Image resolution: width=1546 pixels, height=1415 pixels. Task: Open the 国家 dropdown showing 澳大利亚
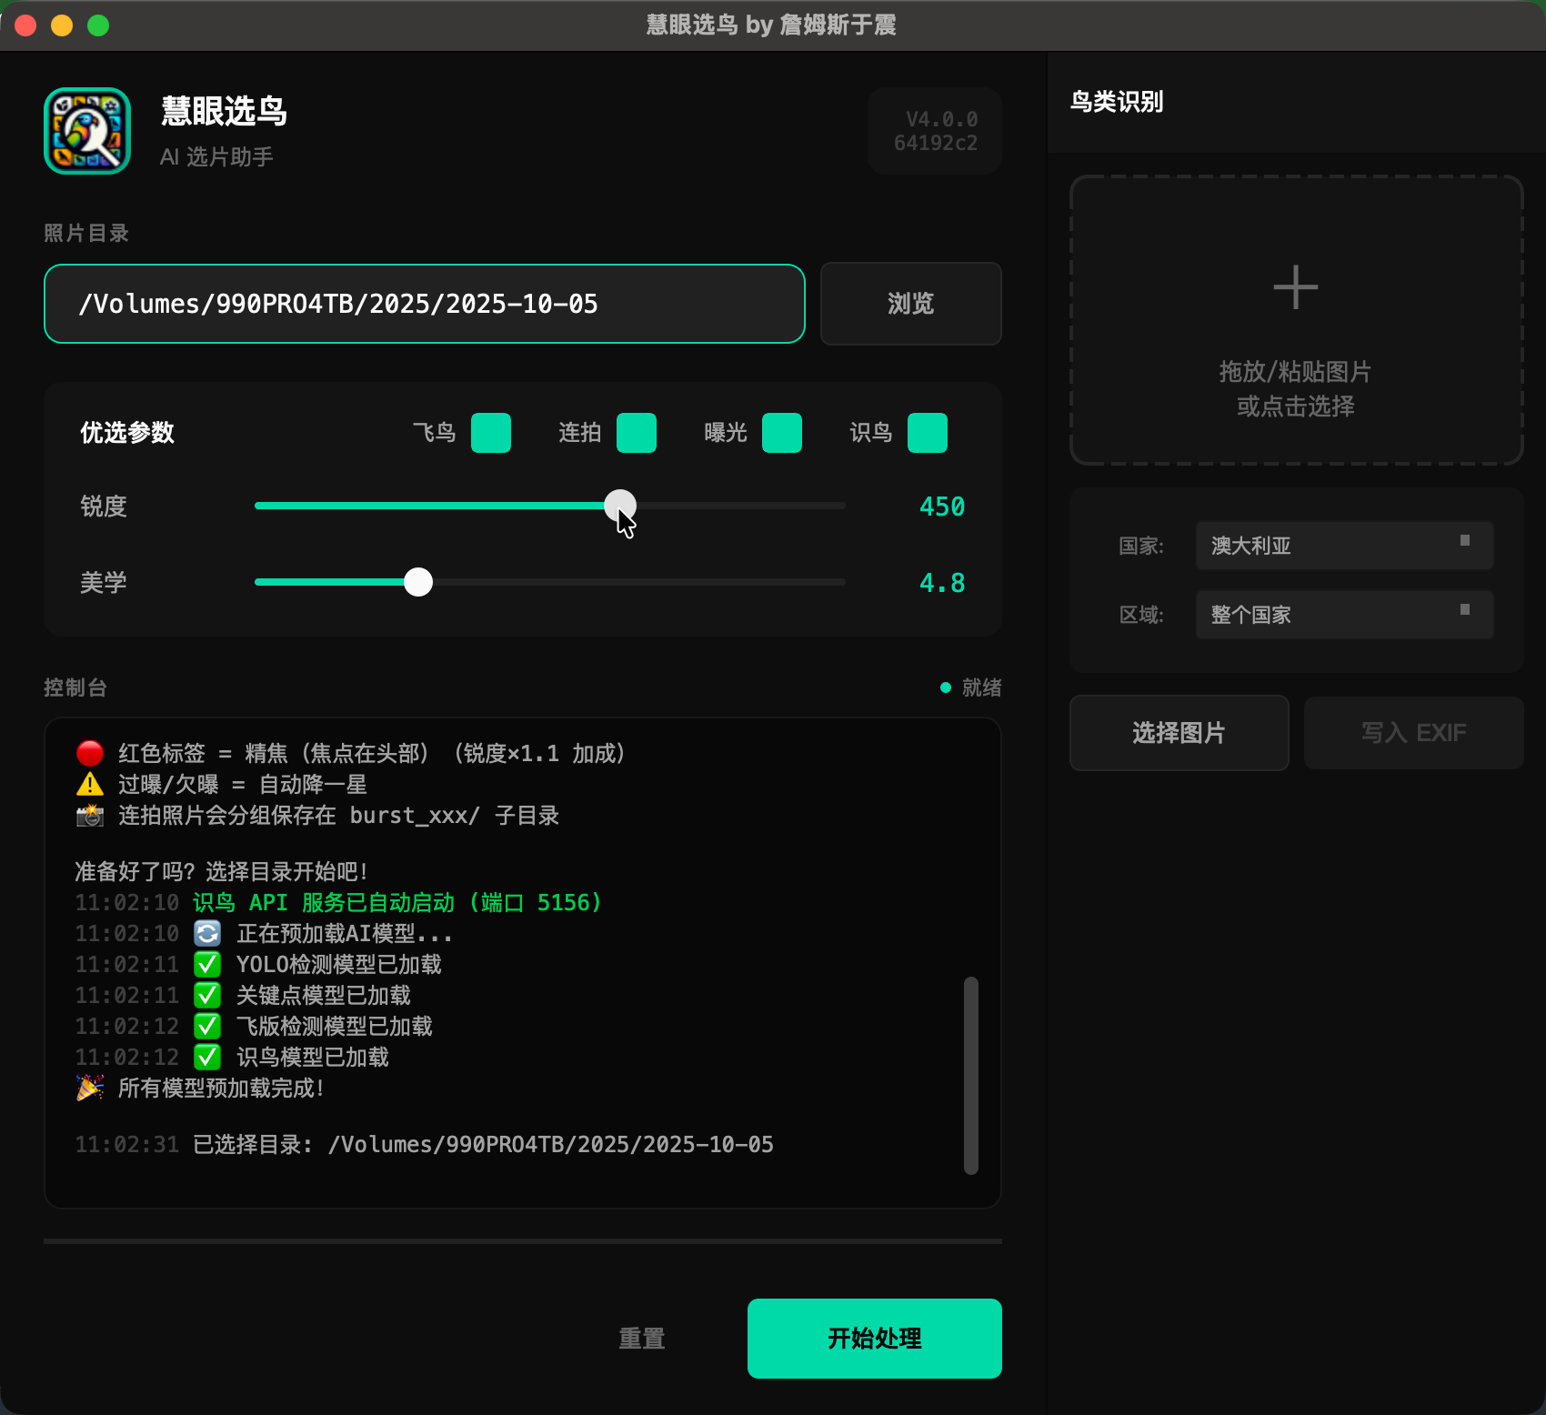[x=1344, y=546]
